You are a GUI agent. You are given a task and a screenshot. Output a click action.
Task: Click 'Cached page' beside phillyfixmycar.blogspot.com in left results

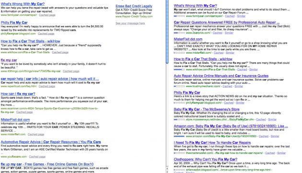(x=46, y=34)
